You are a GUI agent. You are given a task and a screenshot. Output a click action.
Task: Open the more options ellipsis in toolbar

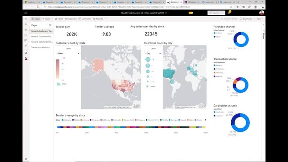click(x=106, y=19)
